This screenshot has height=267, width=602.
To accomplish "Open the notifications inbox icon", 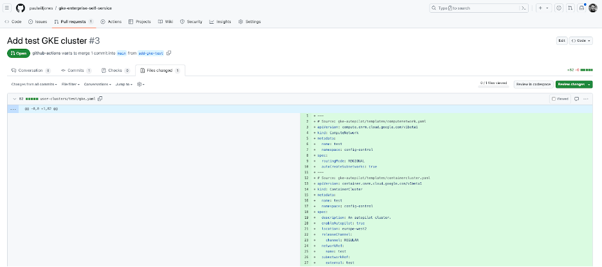I will click(x=581, y=8).
